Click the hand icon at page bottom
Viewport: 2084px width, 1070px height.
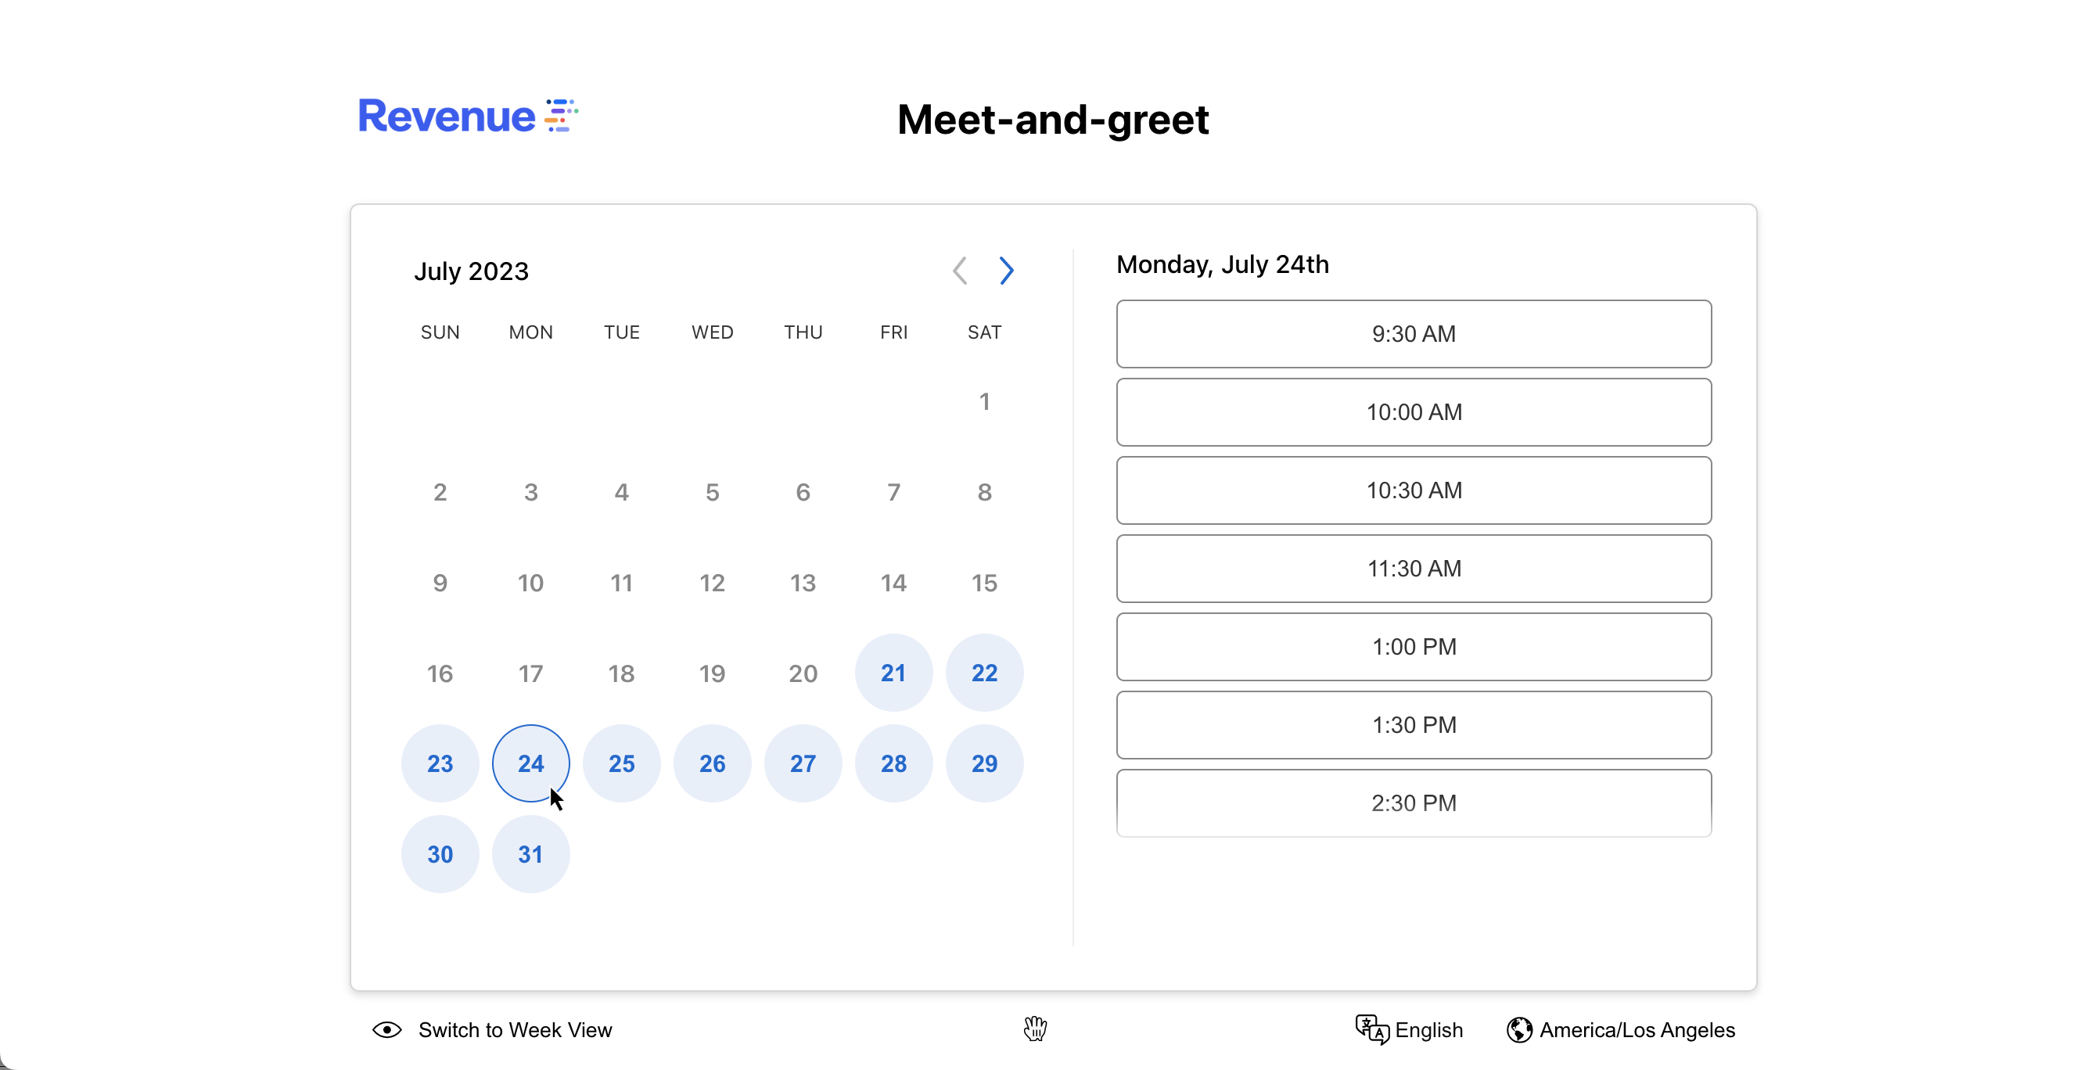tap(1035, 1029)
